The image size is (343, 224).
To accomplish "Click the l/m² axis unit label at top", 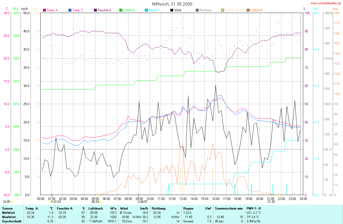I will pos(315,9).
